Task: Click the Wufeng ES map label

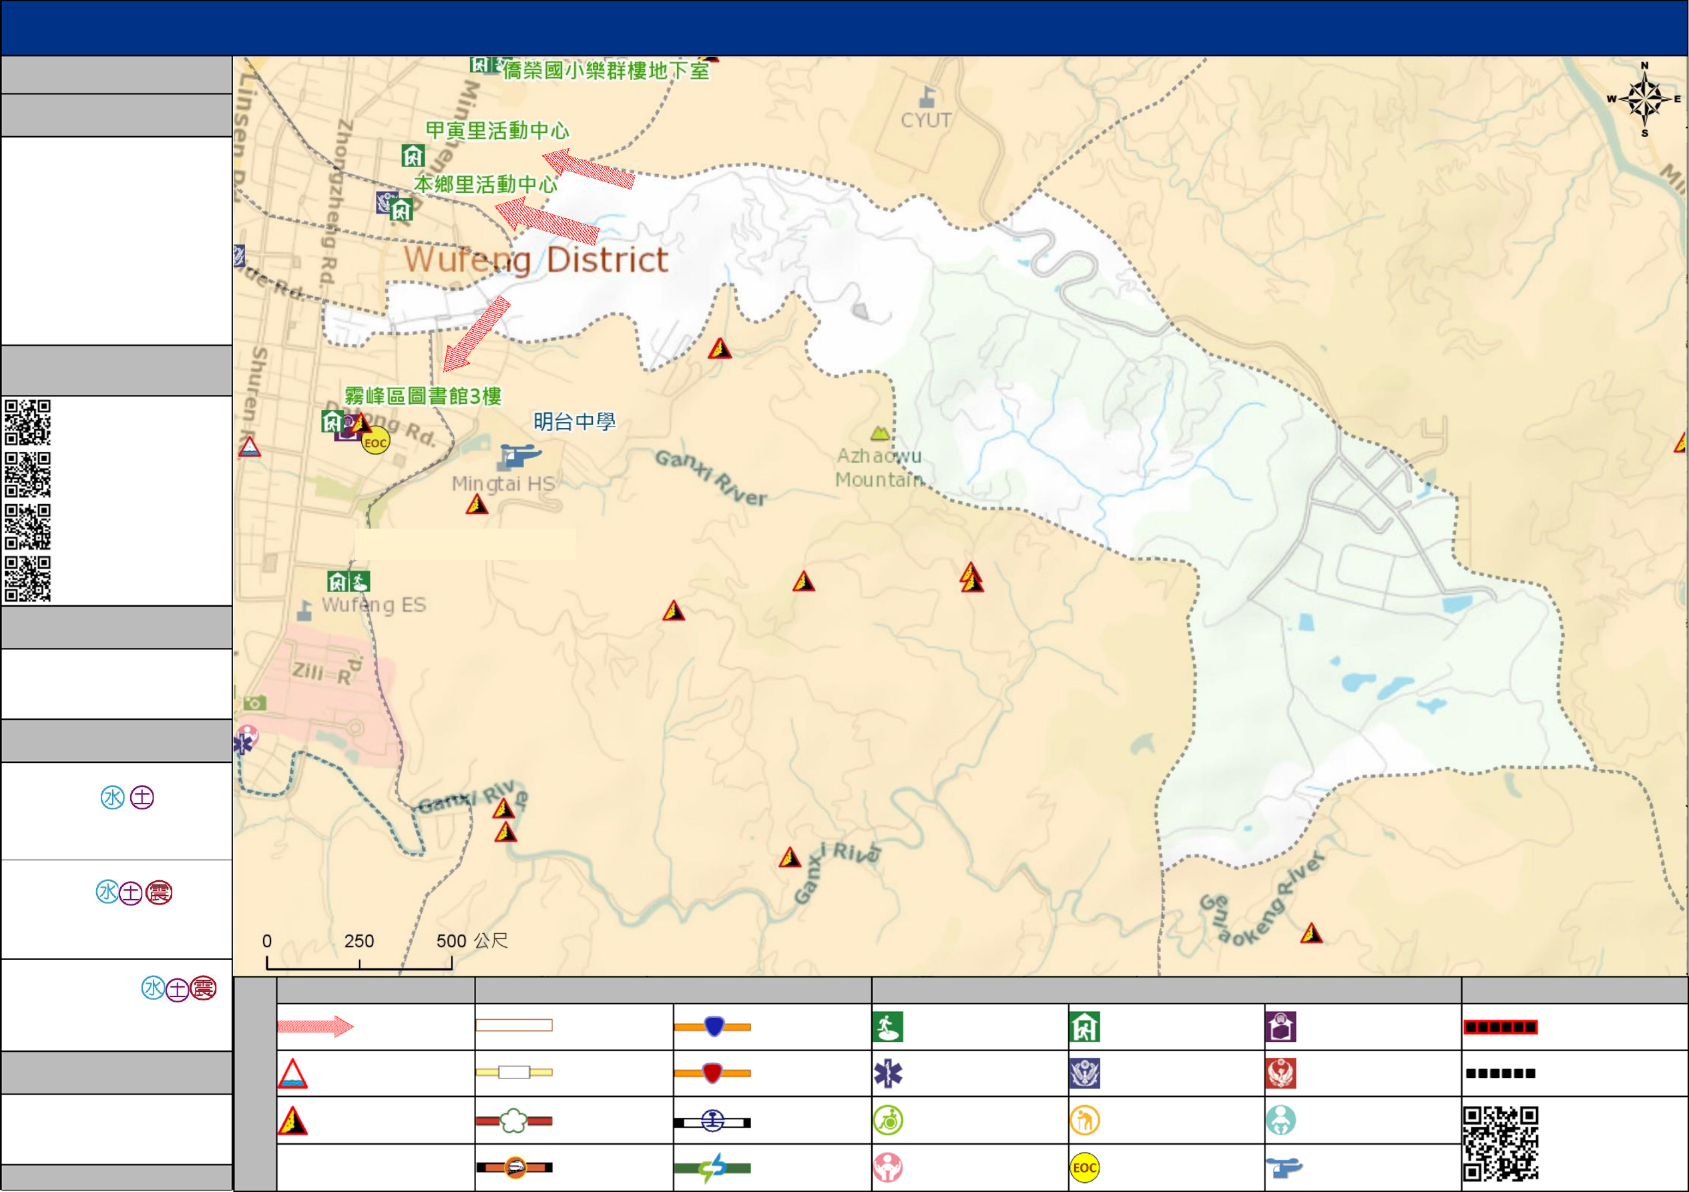Action: coord(374,605)
